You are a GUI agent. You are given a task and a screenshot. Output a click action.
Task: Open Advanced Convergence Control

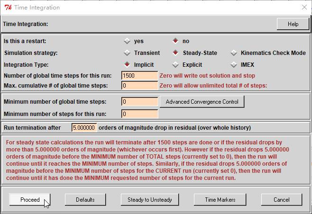(x=202, y=102)
